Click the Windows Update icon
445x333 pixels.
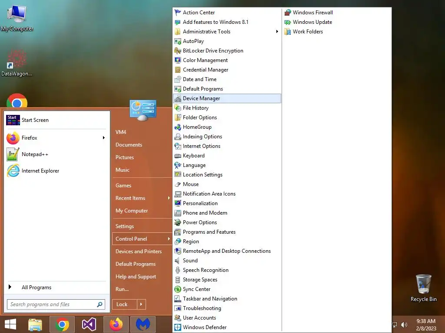pos(288,22)
